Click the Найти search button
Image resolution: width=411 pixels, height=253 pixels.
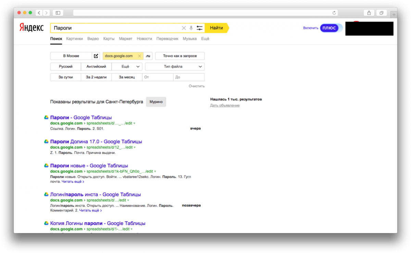tap(216, 28)
